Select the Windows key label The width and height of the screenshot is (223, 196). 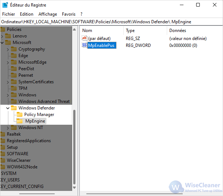click(27, 95)
